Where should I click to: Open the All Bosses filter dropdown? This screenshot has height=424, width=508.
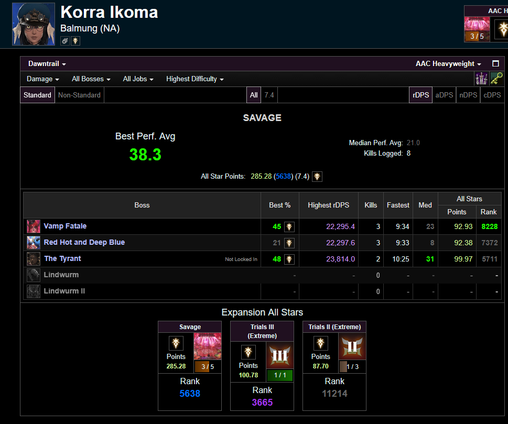pyautogui.click(x=91, y=79)
